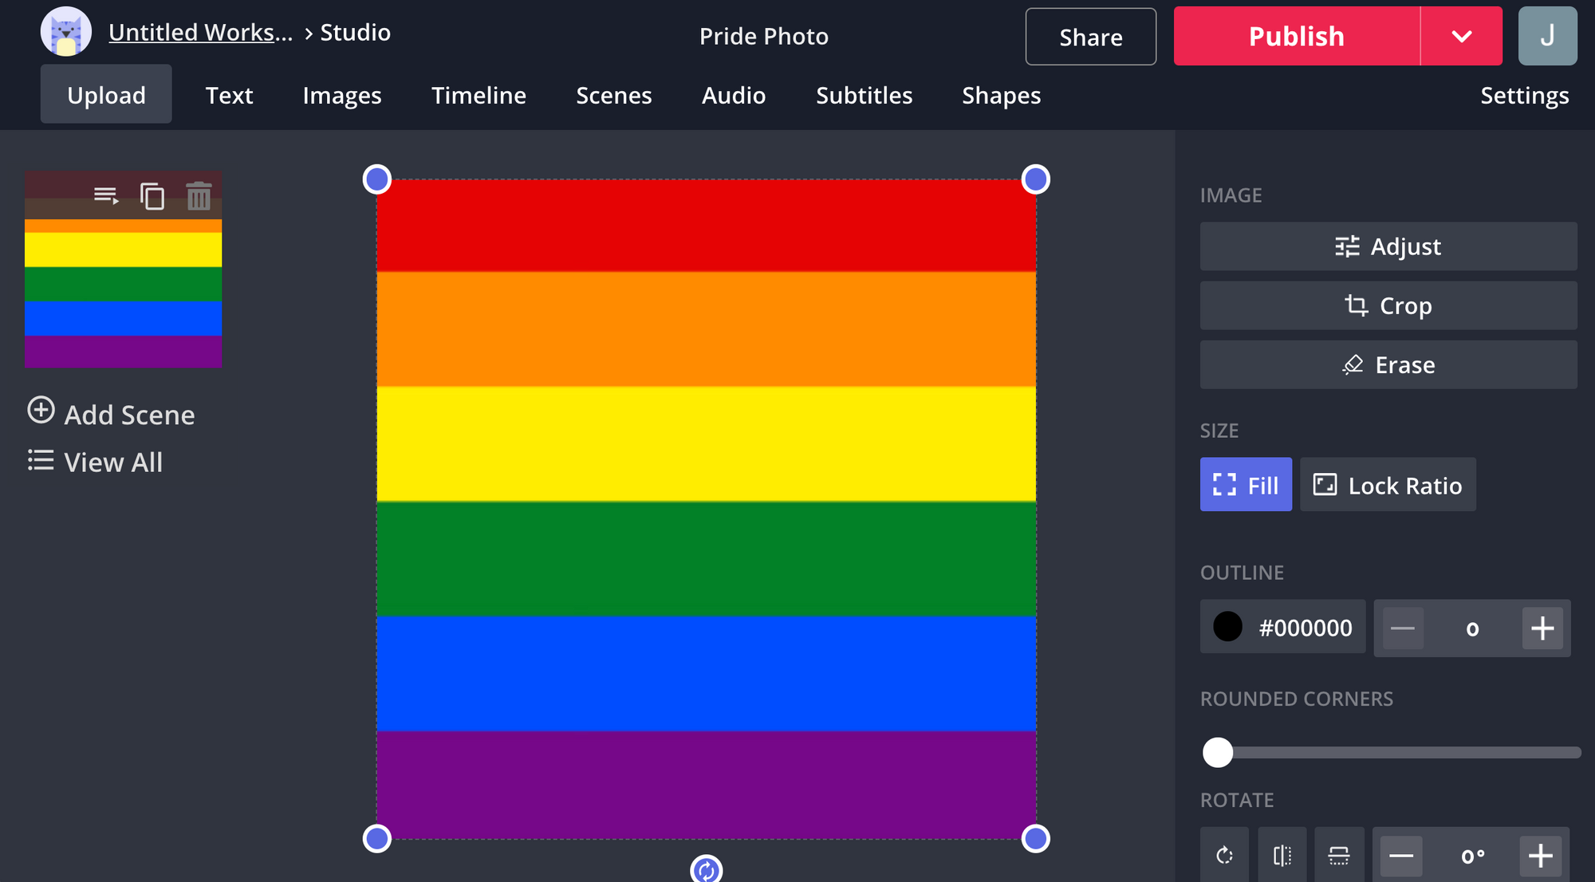This screenshot has height=882, width=1595.
Task: Toggle Lock Ratio
Action: [1388, 485]
